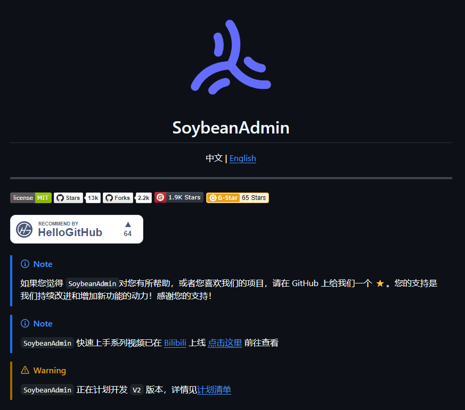Click the GitHub Stars badge
Viewport: 465px width, 410px height.
pos(68,198)
